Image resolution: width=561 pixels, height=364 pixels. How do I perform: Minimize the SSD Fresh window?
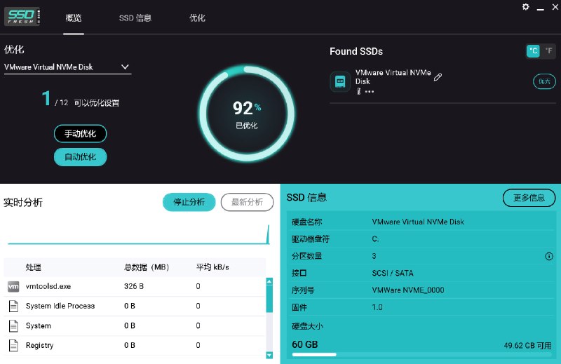pos(540,8)
